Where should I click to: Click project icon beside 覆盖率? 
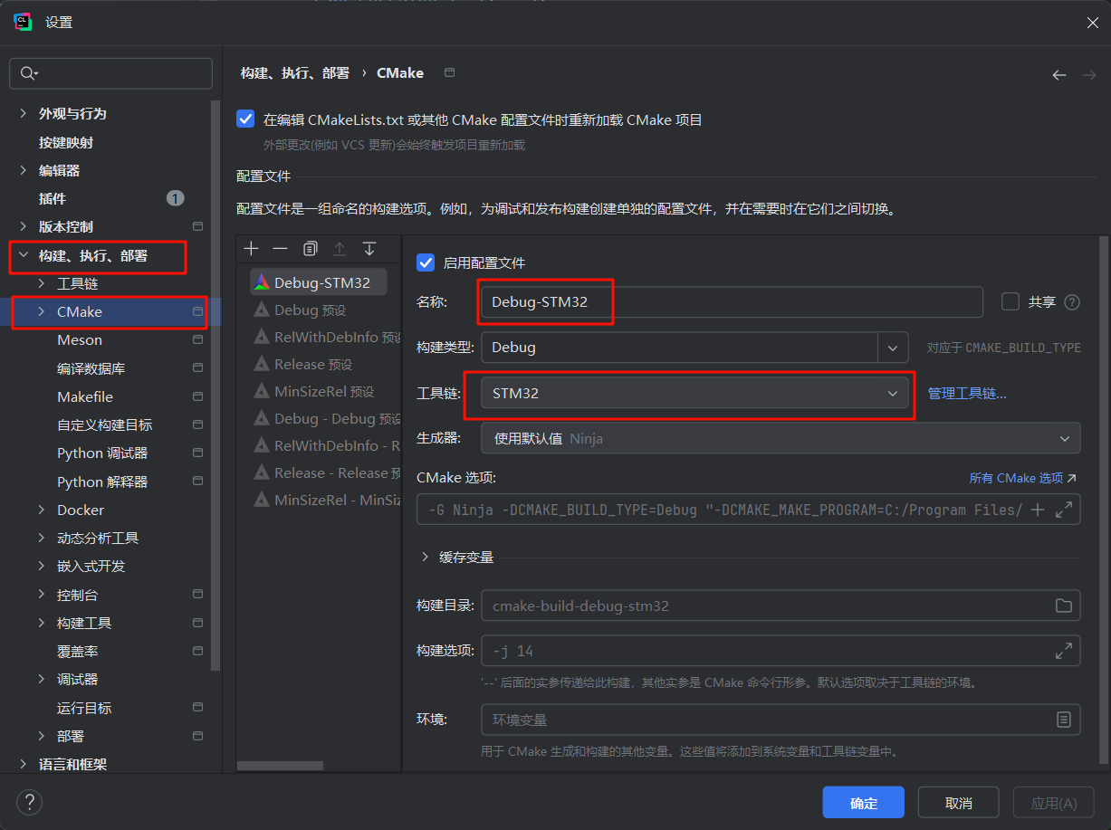[197, 651]
